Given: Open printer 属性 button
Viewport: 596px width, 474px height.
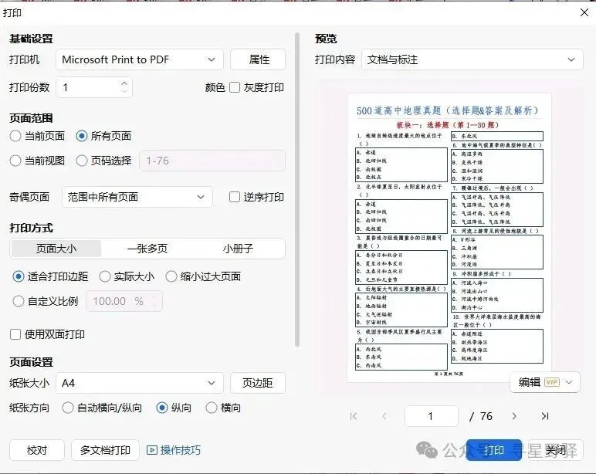Looking at the screenshot, I should coord(258,59).
